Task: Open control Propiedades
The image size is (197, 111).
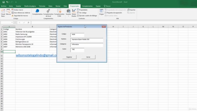Action: pyautogui.click(x=82, y=10)
